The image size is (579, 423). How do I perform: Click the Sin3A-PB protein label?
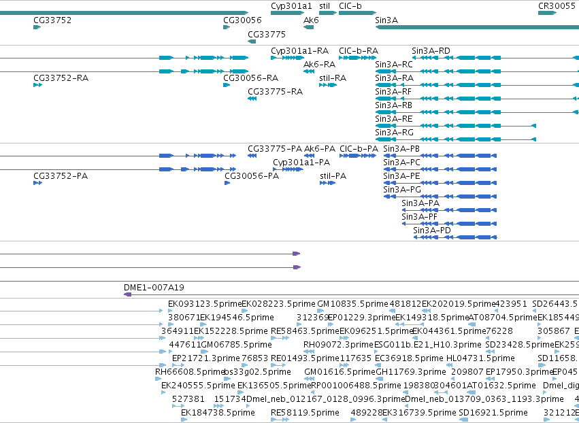coord(401,149)
